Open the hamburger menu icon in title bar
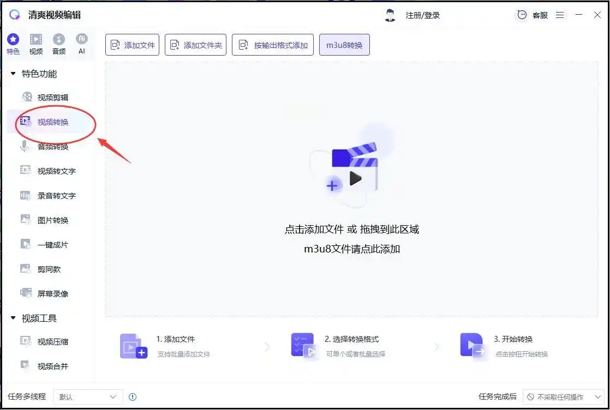Viewport: 610px width, 410px height. pyautogui.click(x=560, y=15)
